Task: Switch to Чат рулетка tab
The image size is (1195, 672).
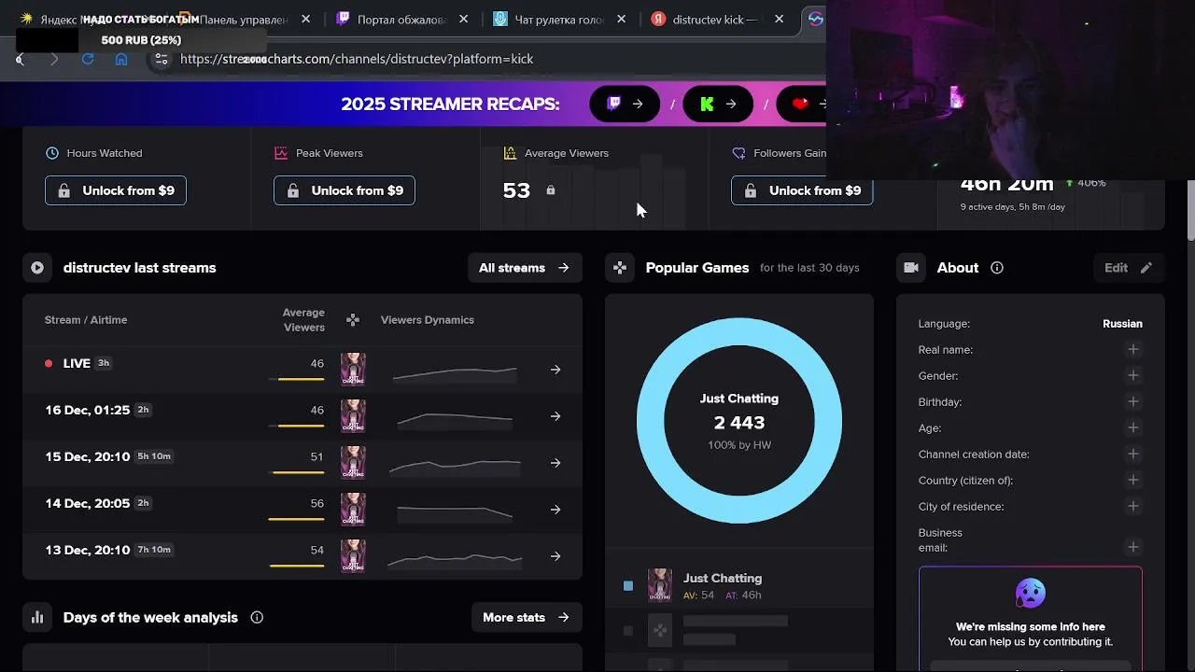Action: point(558,19)
